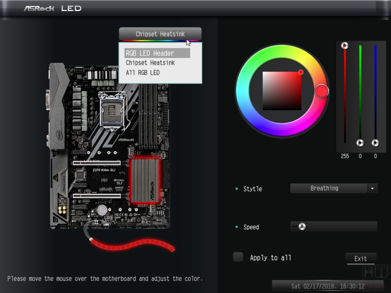Click the style dropdown arrow
The height and width of the screenshot is (293, 391).
coord(372,188)
